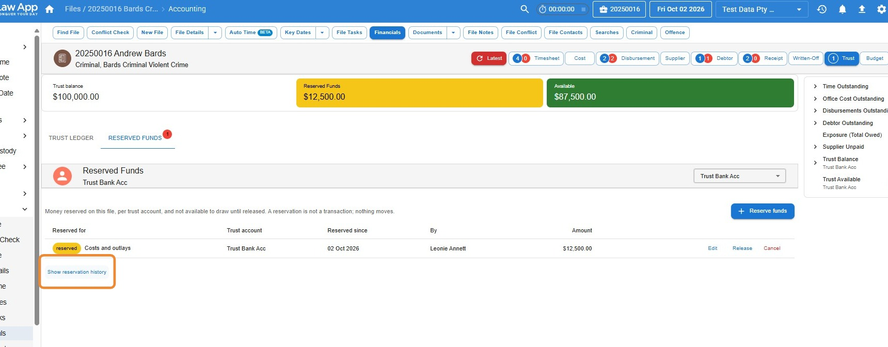The width and height of the screenshot is (888, 347).
Task: Open the Test Data Pty dropdown
Action: (x=762, y=9)
